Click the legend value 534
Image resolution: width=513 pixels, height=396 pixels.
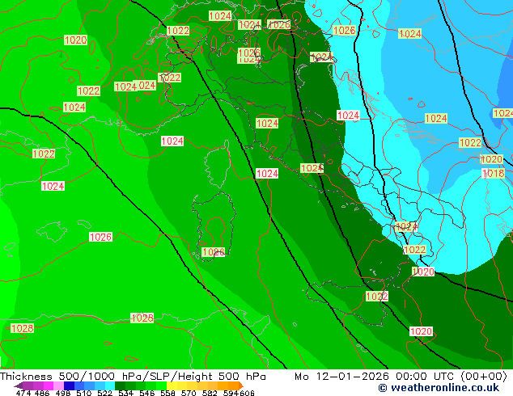(125, 393)
